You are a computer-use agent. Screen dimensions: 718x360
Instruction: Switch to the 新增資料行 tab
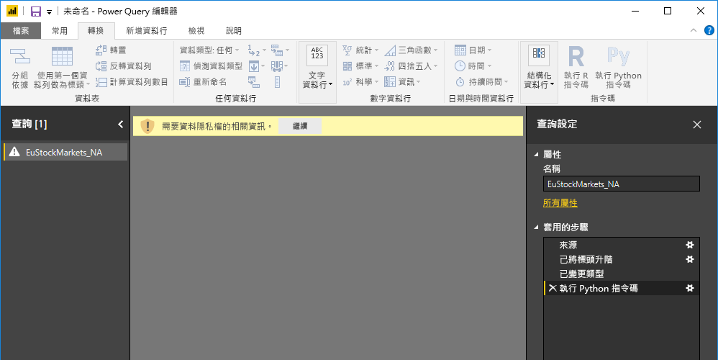click(x=147, y=31)
